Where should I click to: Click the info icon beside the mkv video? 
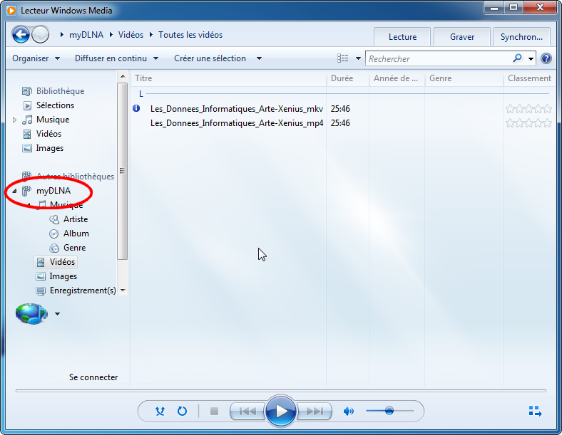[x=136, y=108]
